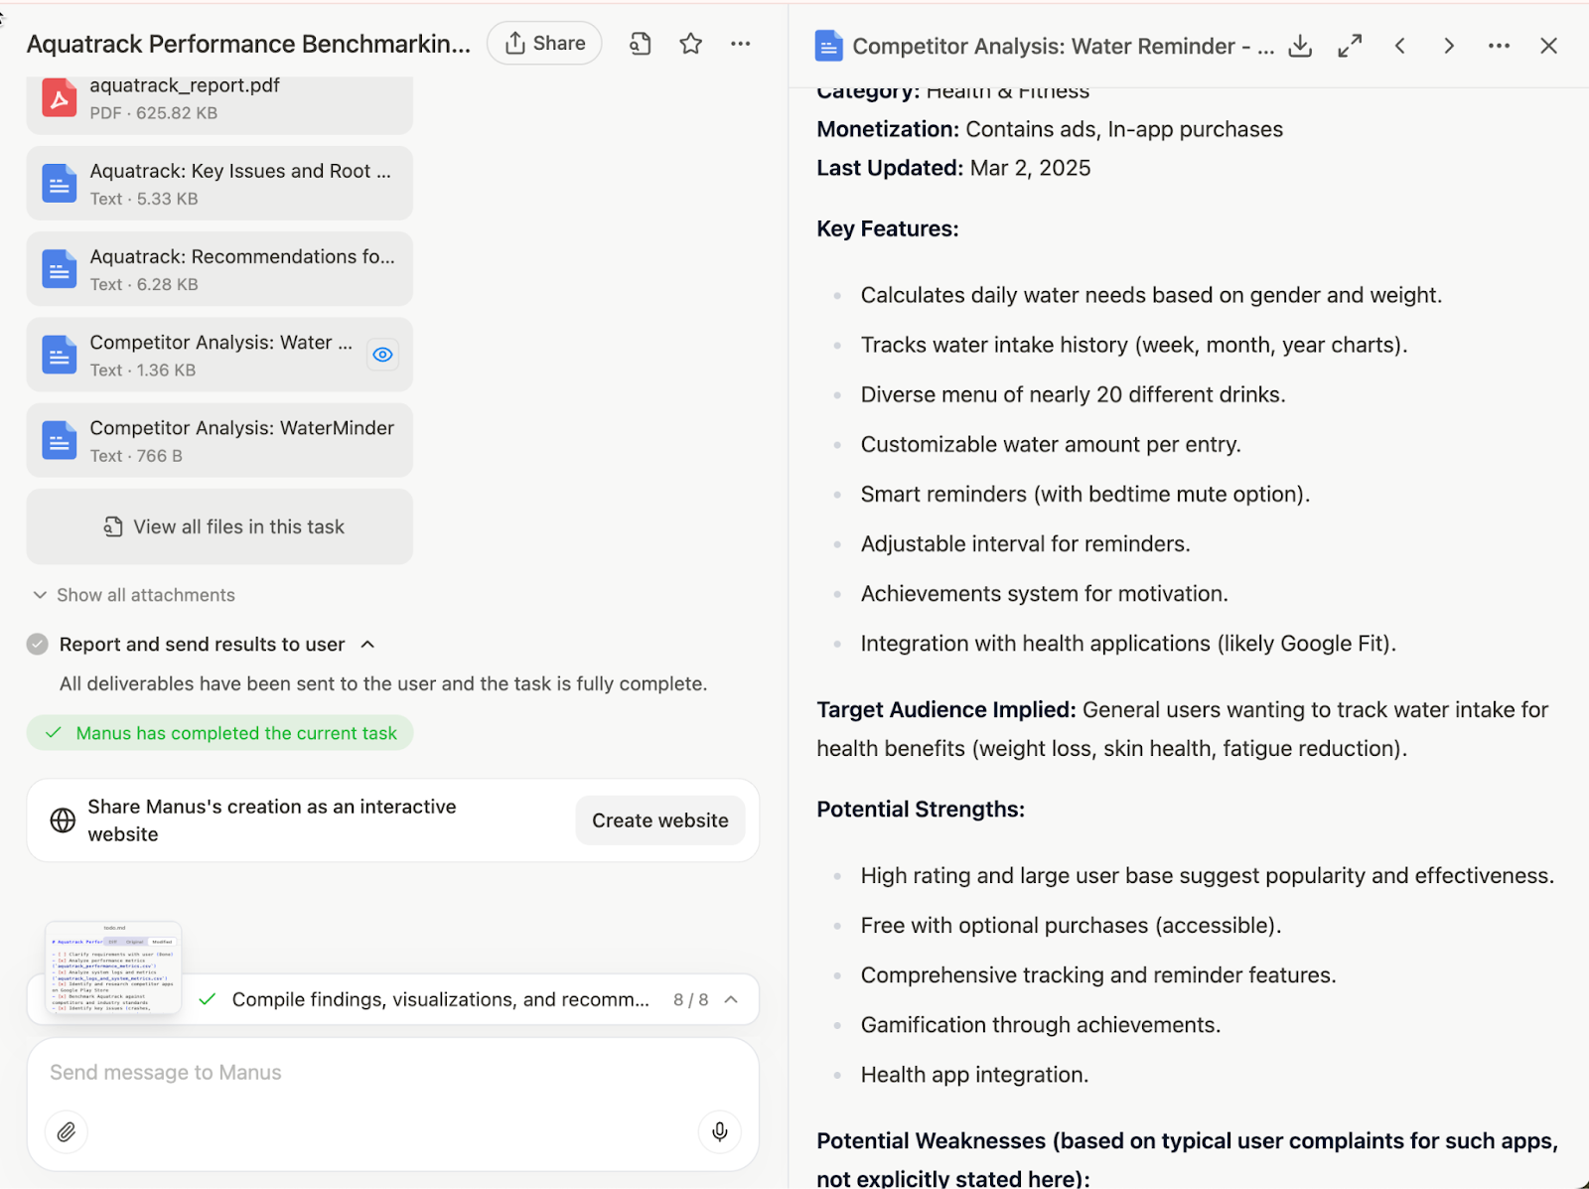The width and height of the screenshot is (1589, 1189).
Task: Click Smart reminders bullet text
Action: pos(1085,495)
